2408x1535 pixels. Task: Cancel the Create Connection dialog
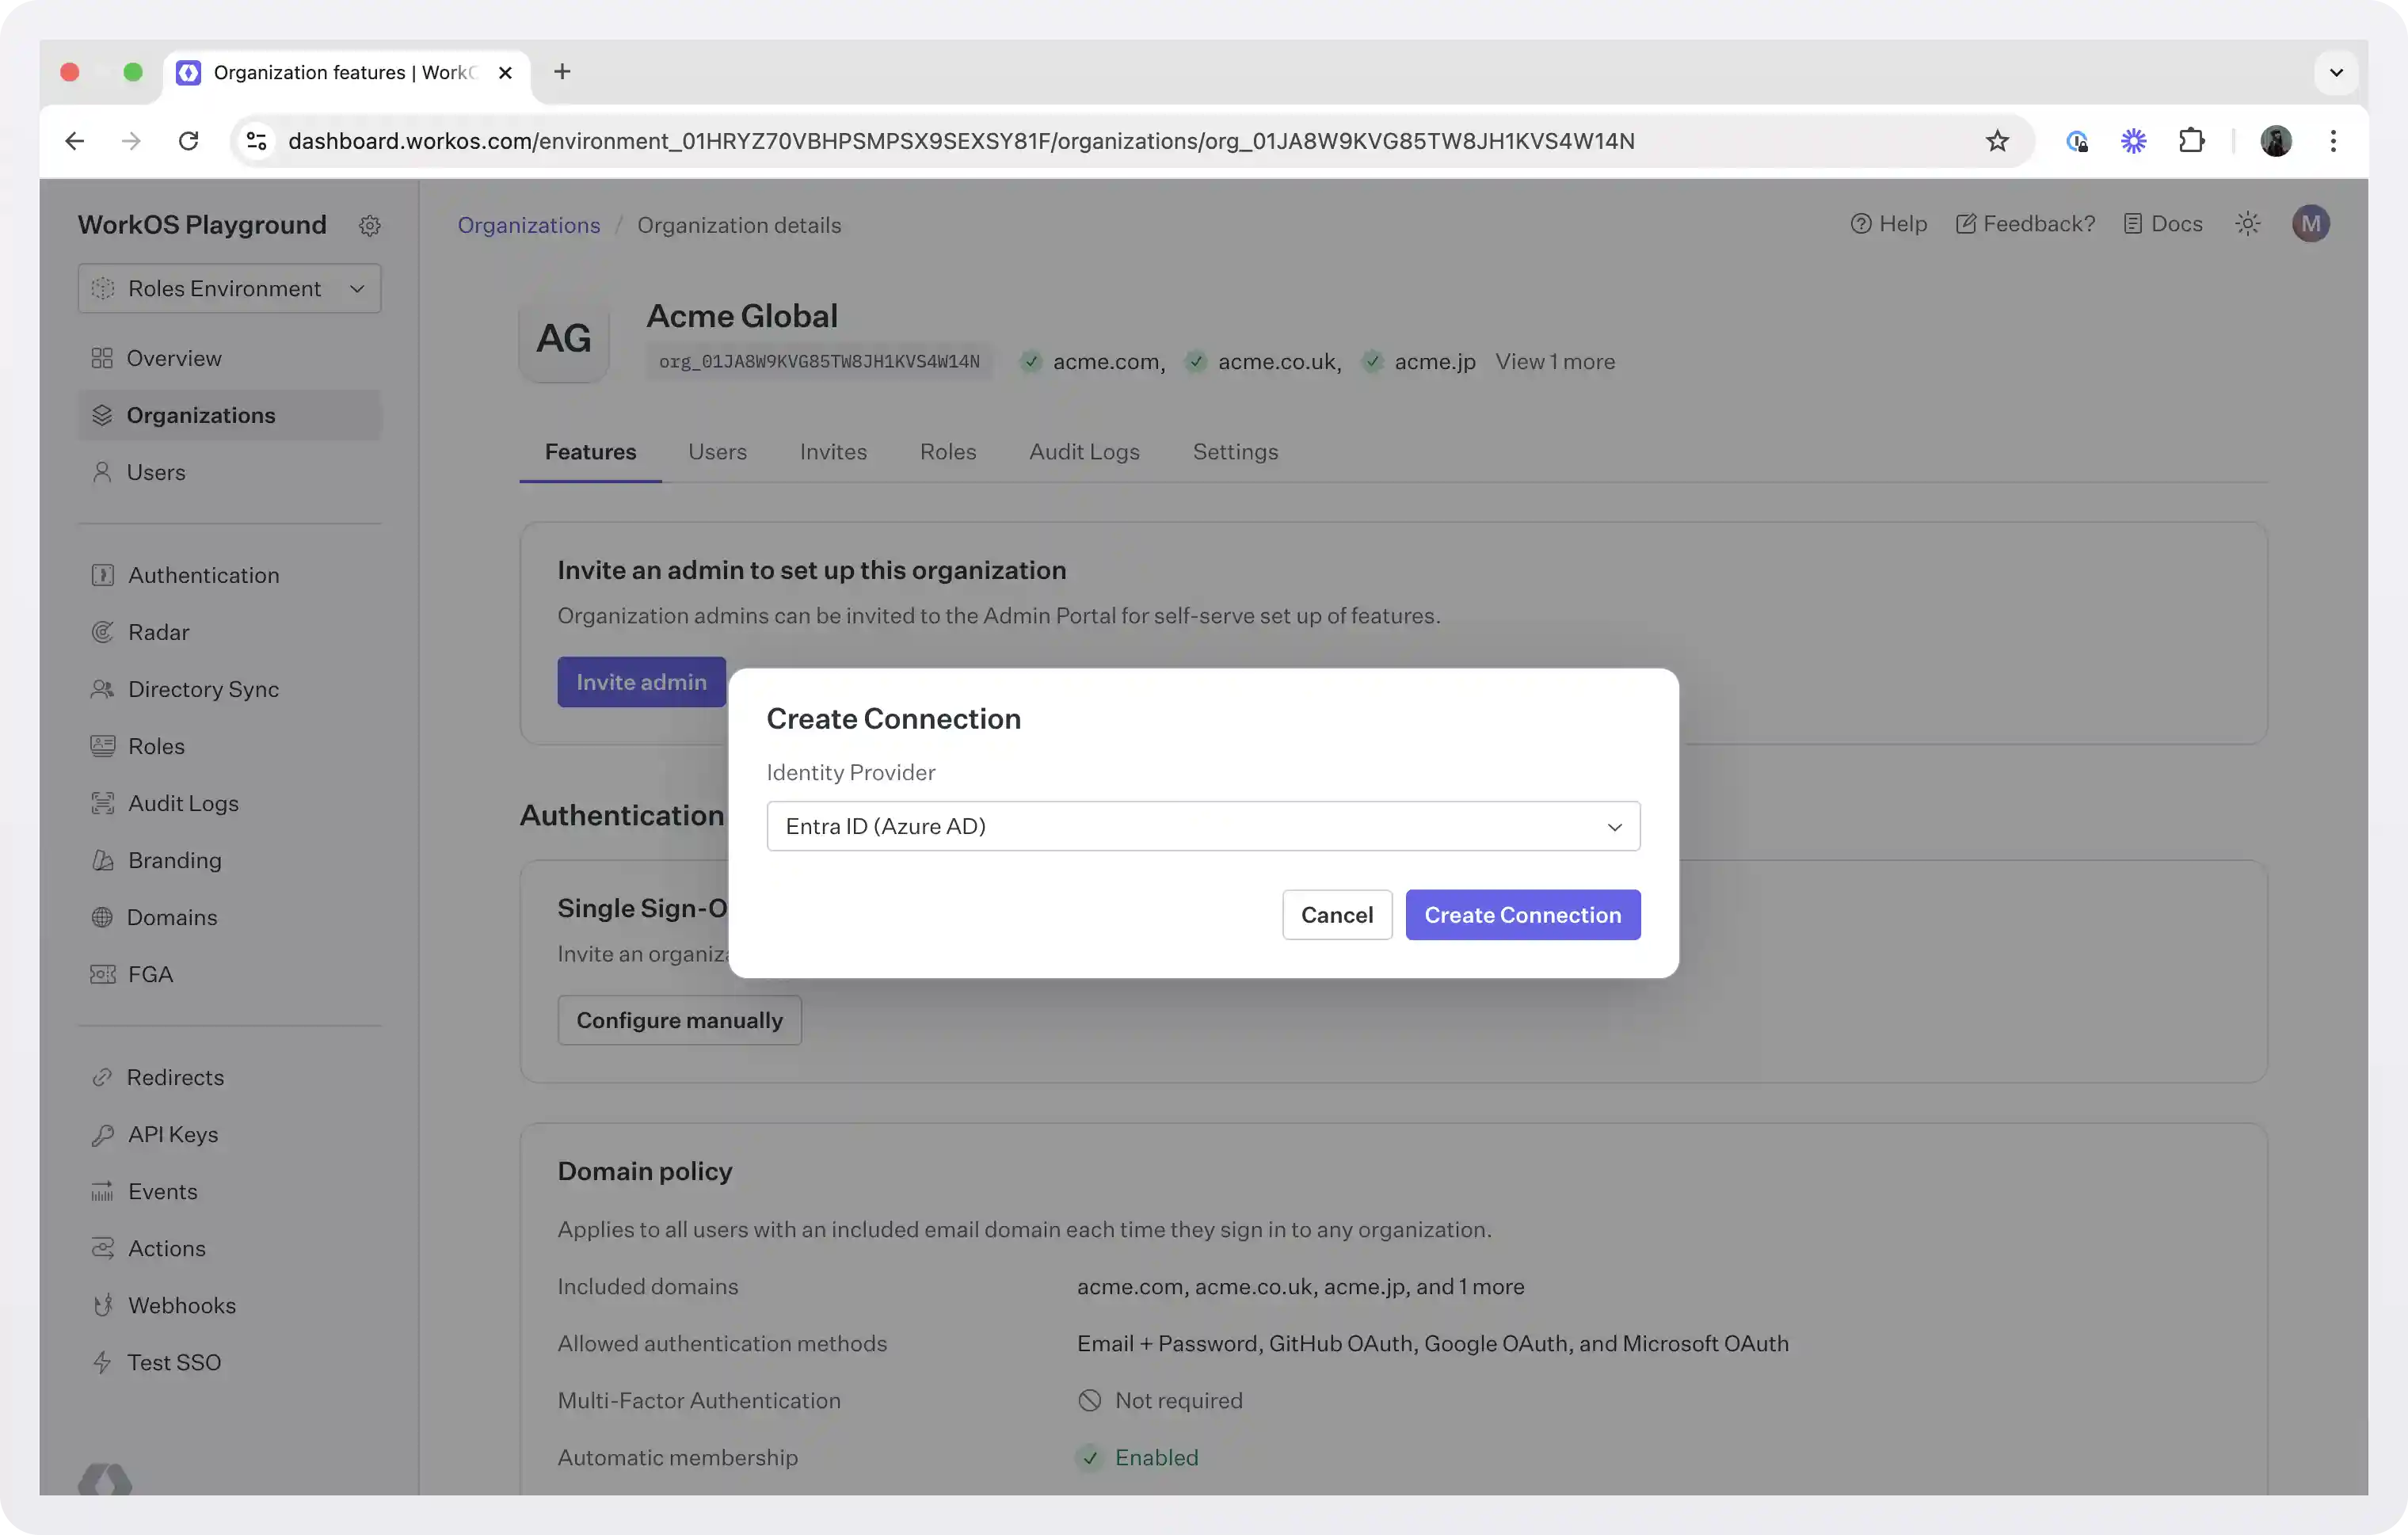pyautogui.click(x=1337, y=915)
